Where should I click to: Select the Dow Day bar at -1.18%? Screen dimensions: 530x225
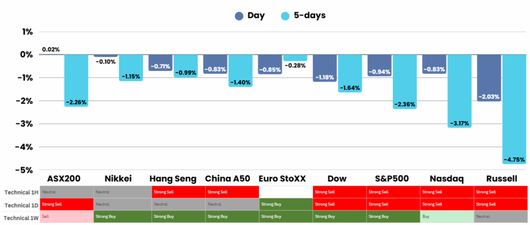tap(325, 68)
